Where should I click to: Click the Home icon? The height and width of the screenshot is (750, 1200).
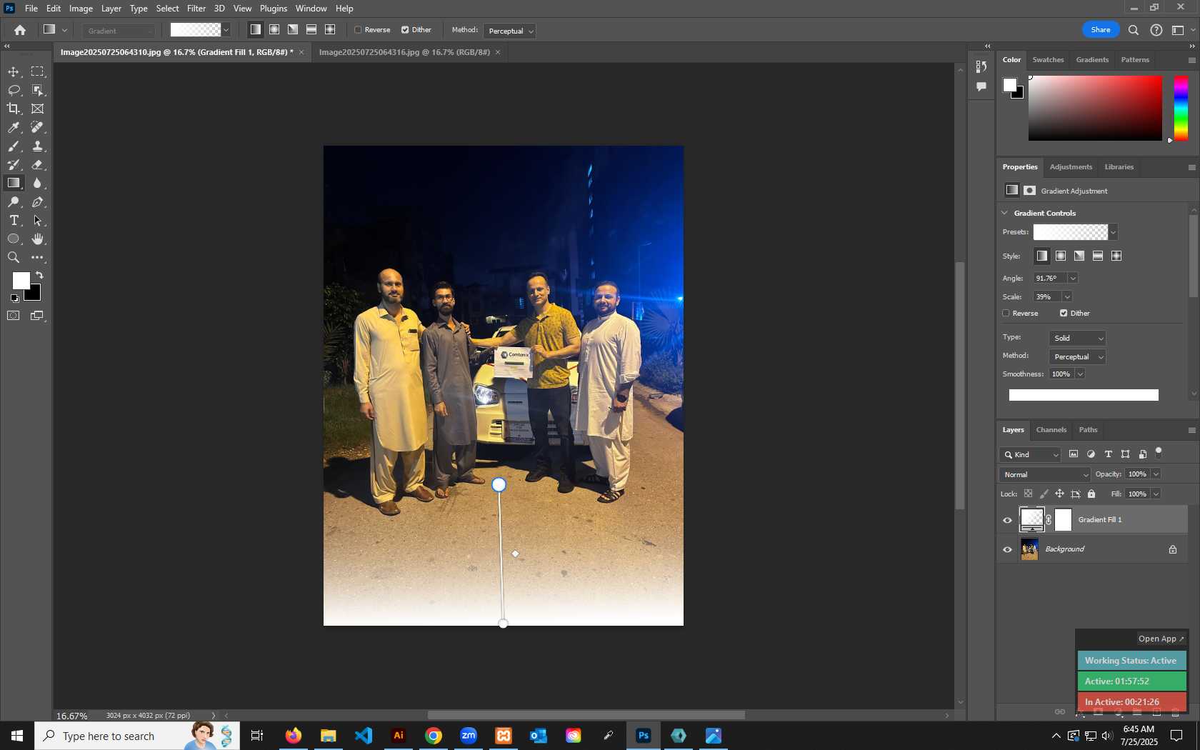[x=20, y=30]
